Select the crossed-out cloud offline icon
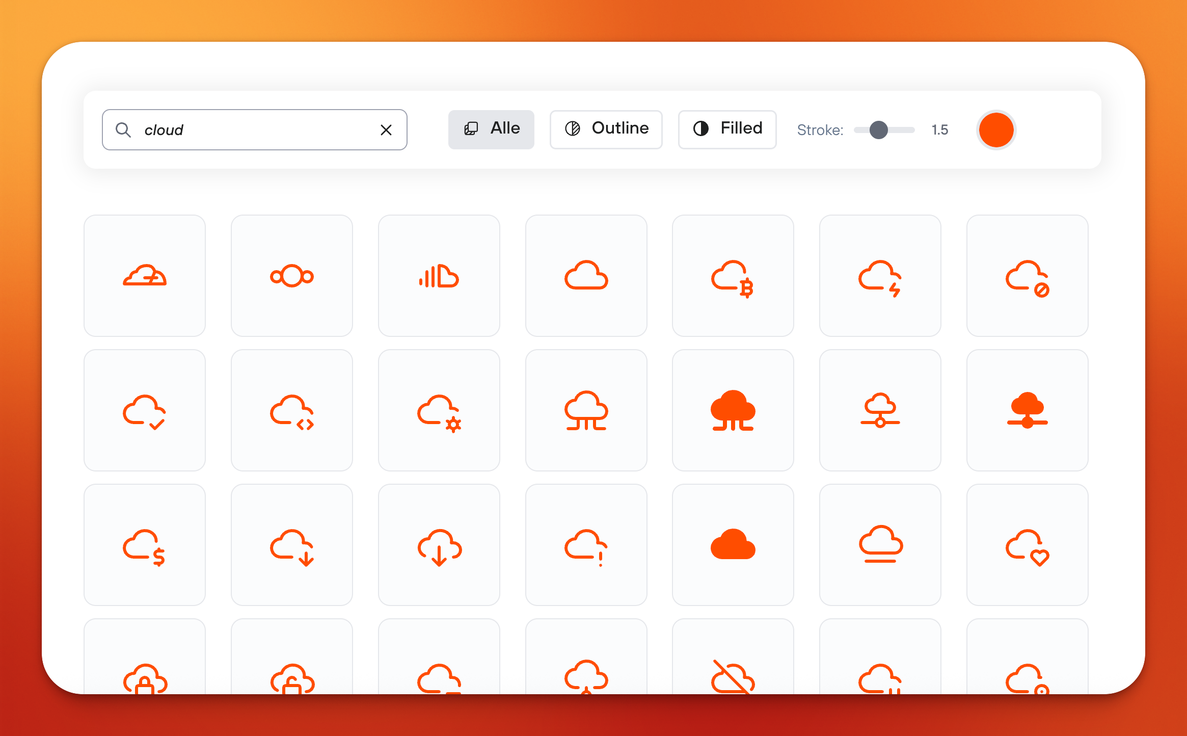Viewport: 1187px width, 736px height. pos(733,678)
